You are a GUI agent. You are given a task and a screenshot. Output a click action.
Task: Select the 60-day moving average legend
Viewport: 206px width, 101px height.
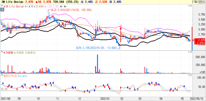coord(41,6)
